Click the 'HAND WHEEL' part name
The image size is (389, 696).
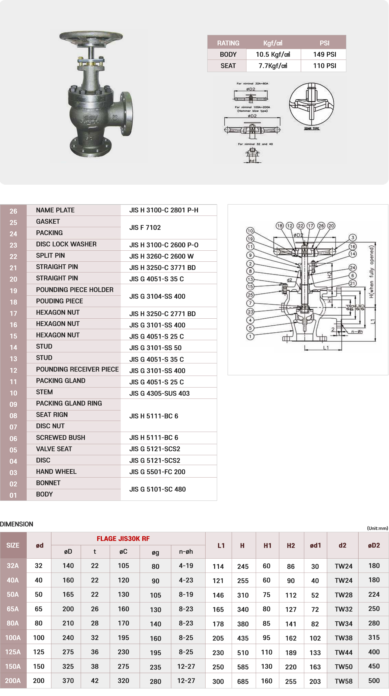56,472
